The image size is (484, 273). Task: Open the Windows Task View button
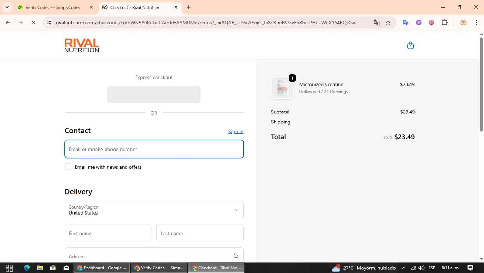pyautogui.click(x=9, y=268)
